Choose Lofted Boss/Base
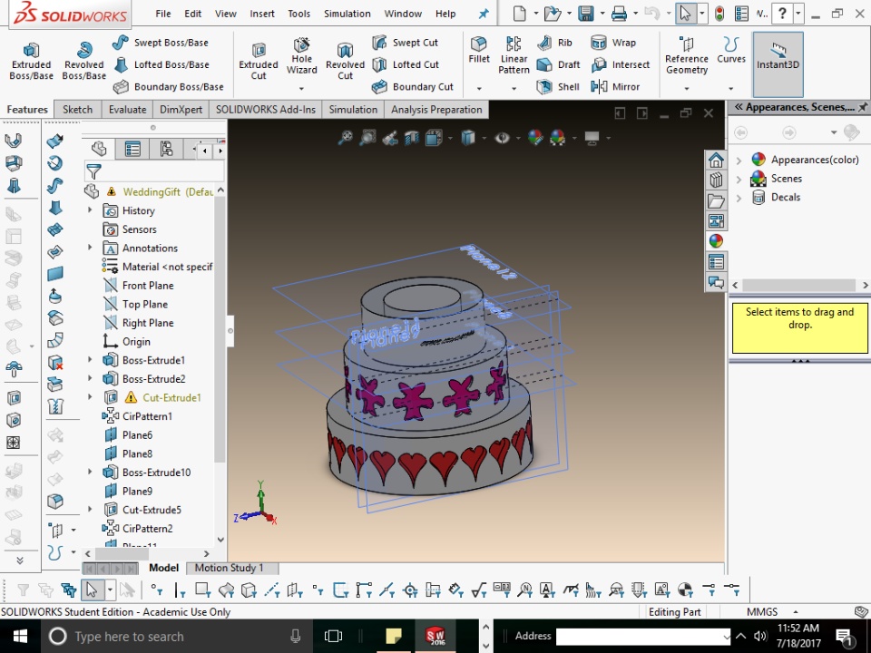Image resolution: width=871 pixels, height=653 pixels. point(161,65)
